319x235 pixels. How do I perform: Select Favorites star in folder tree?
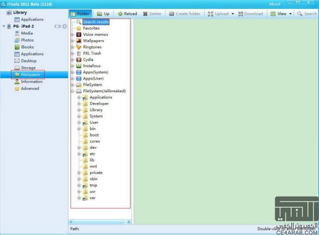click(79, 28)
